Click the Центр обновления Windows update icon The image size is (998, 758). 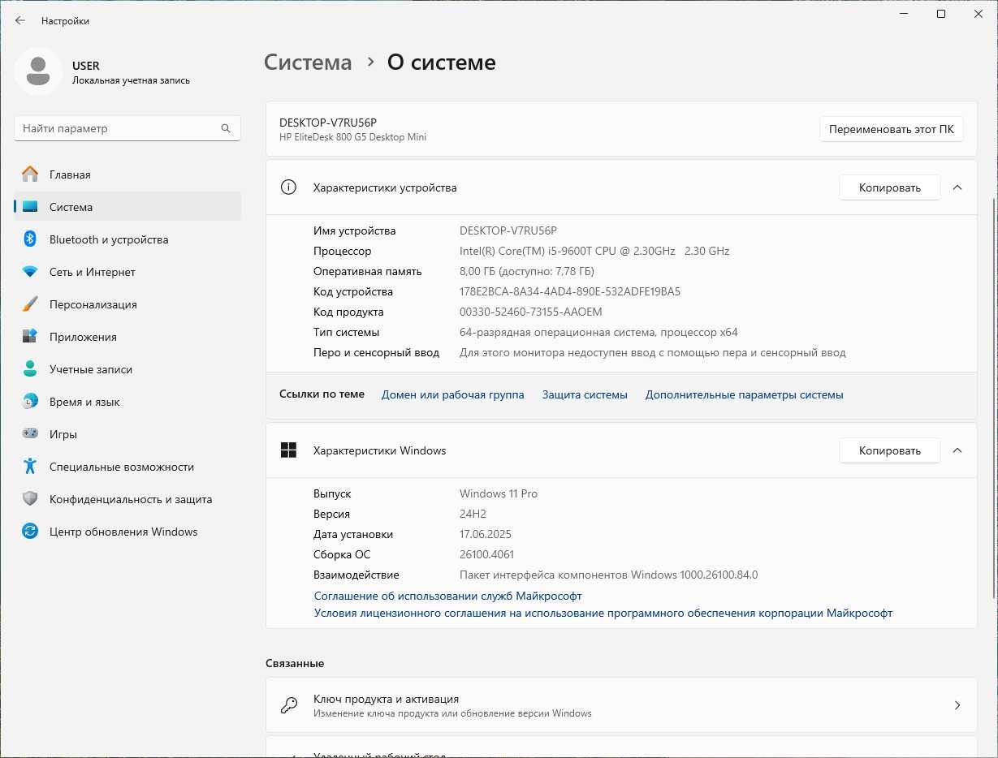click(x=30, y=532)
